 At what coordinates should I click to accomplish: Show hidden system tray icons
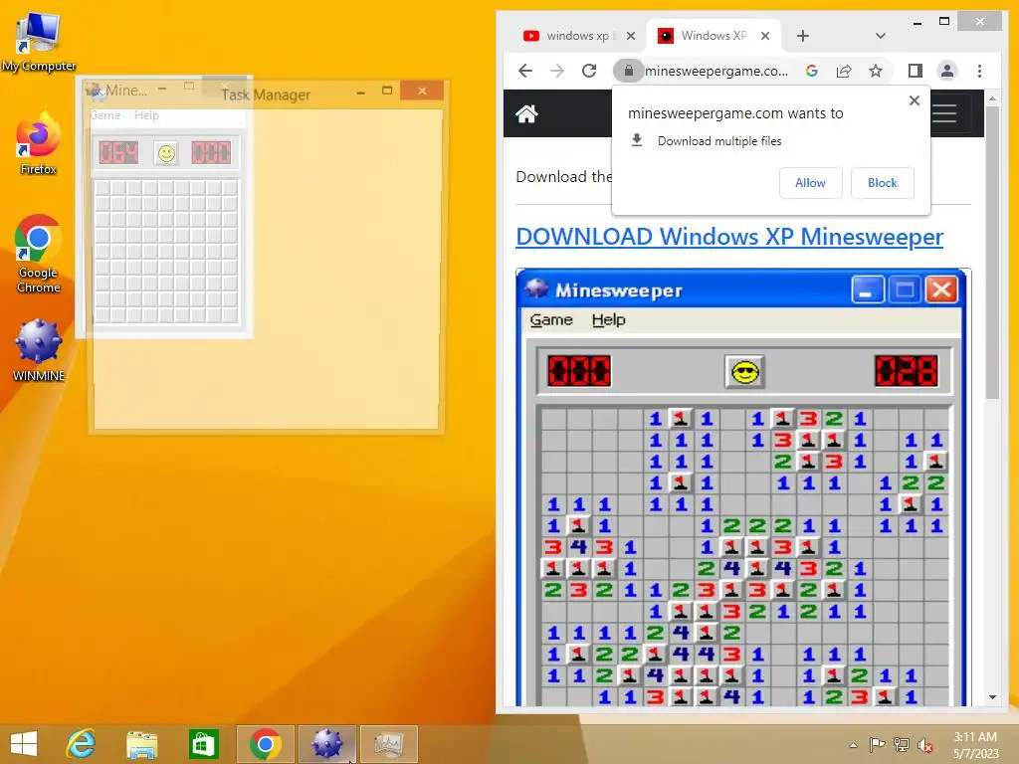(853, 745)
